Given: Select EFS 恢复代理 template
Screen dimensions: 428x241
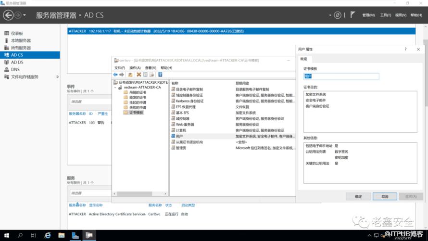Looking at the screenshot, I should [186, 107].
